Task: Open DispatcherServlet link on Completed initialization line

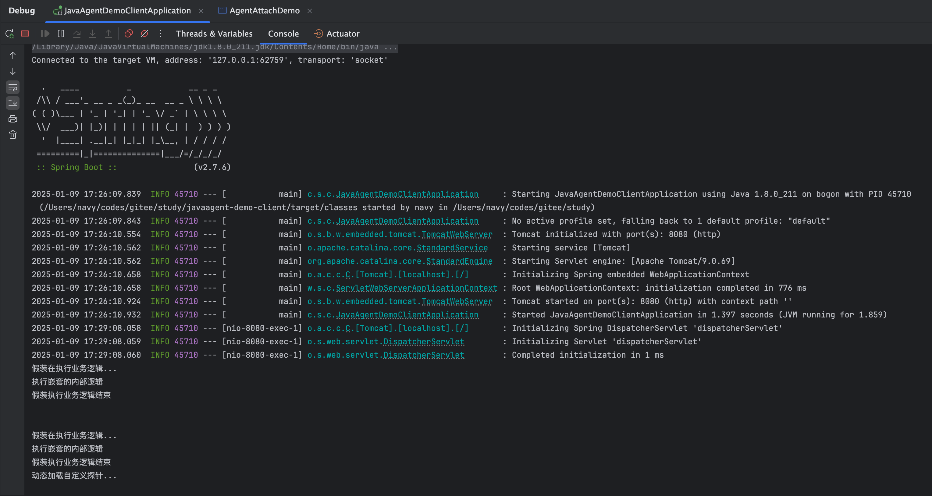Action: 424,355
